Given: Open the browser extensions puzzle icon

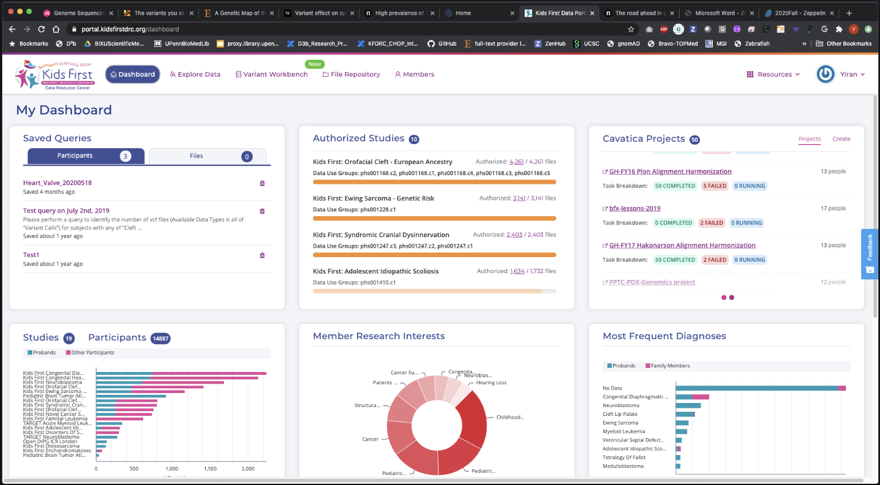Looking at the screenshot, I should [x=839, y=29].
